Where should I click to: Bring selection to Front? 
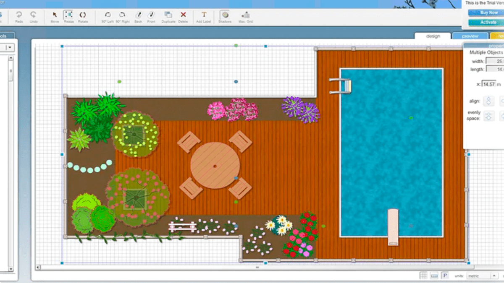151,16
